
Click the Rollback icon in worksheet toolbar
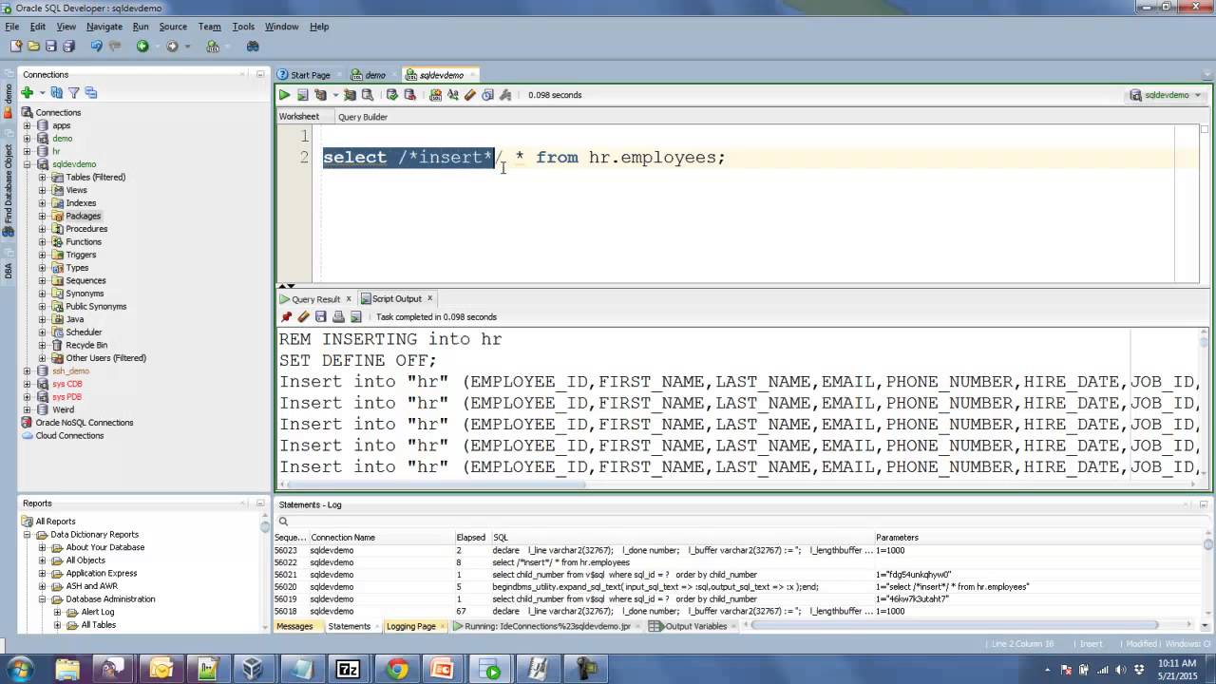[x=409, y=95]
